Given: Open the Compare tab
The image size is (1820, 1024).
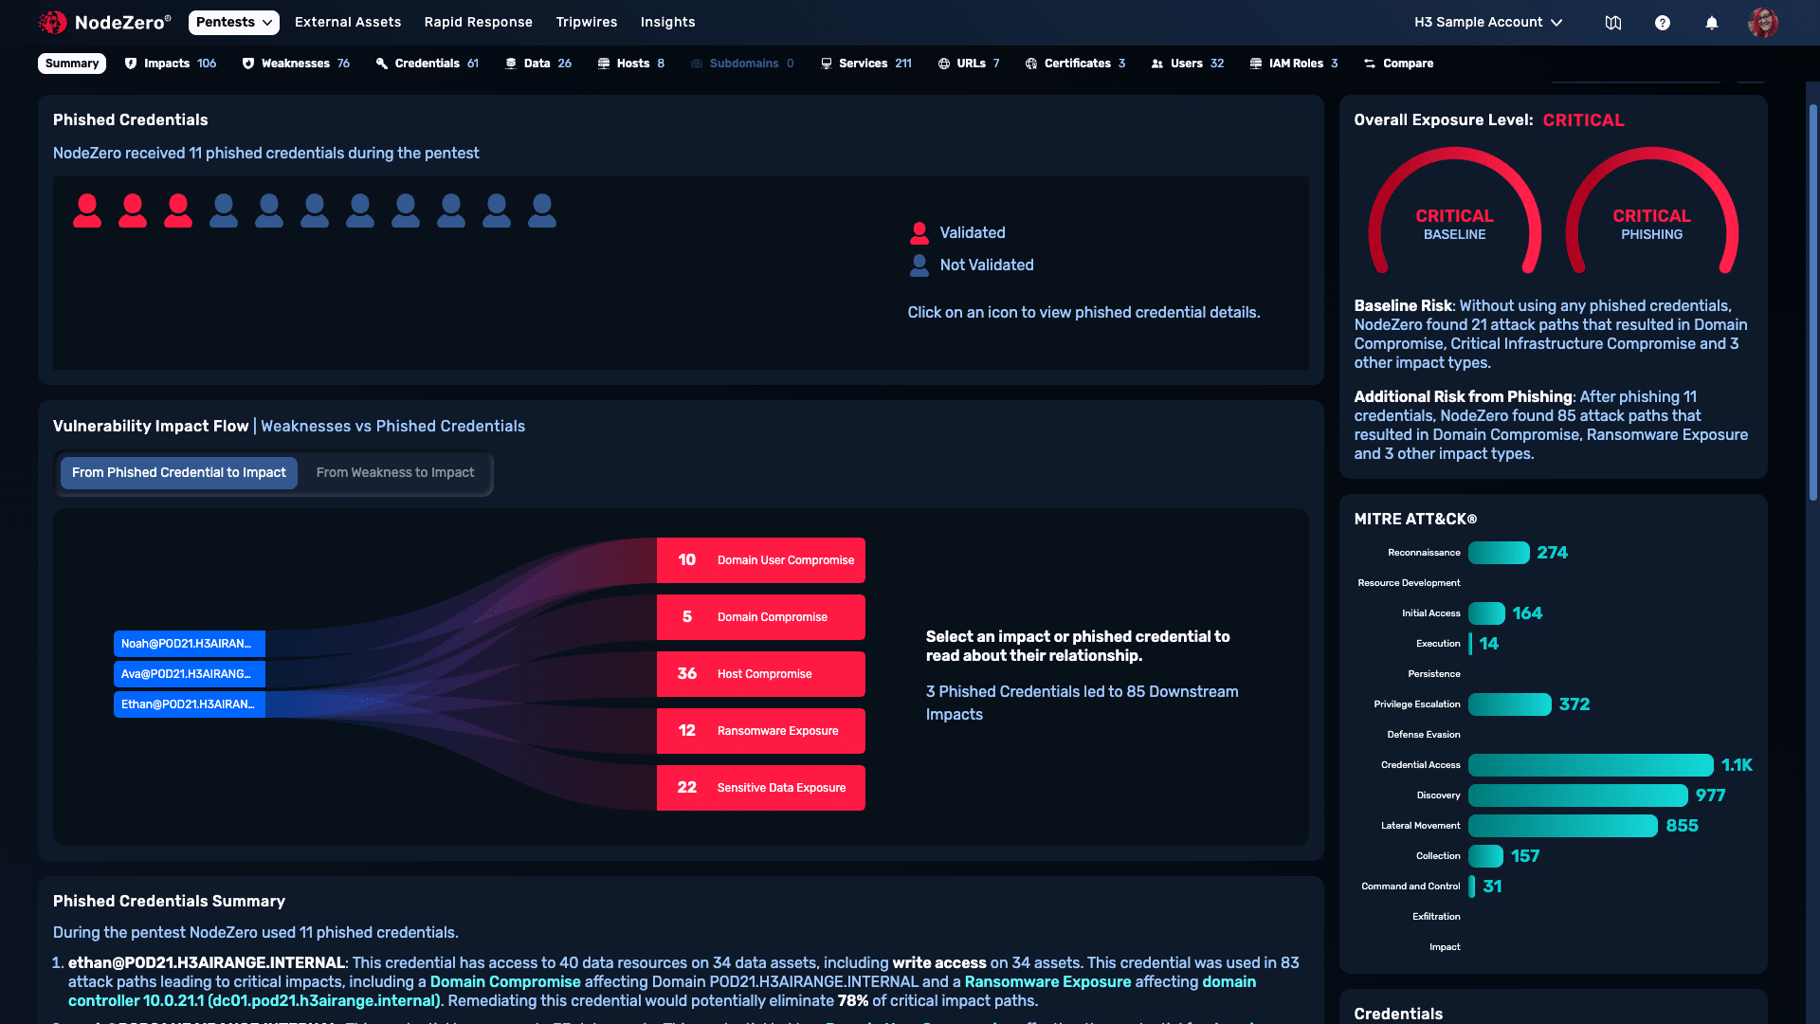Looking at the screenshot, I should (1398, 64).
